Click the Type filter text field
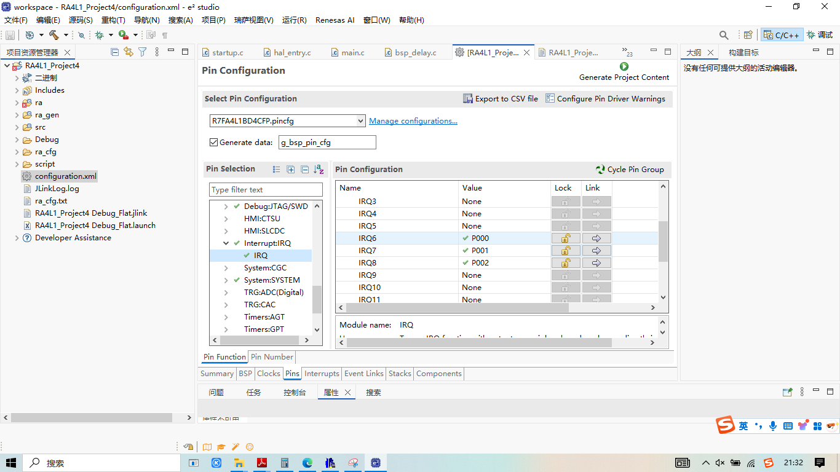 click(x=266, y=190)
